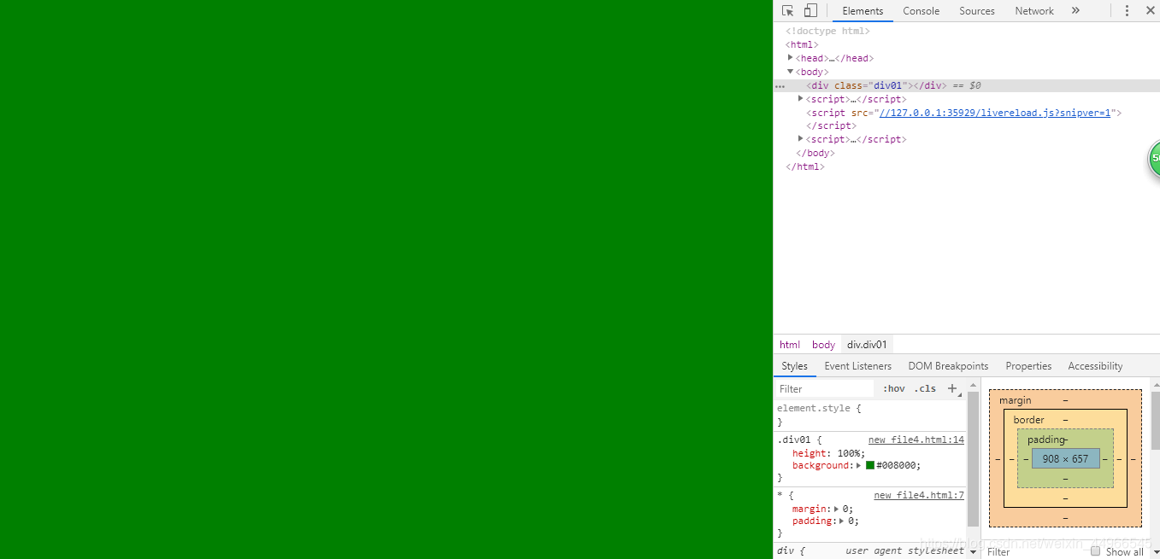Add a new style rule plus icon
The height and width of the screenshot is (559, 1160).
[x=952, y=388]
